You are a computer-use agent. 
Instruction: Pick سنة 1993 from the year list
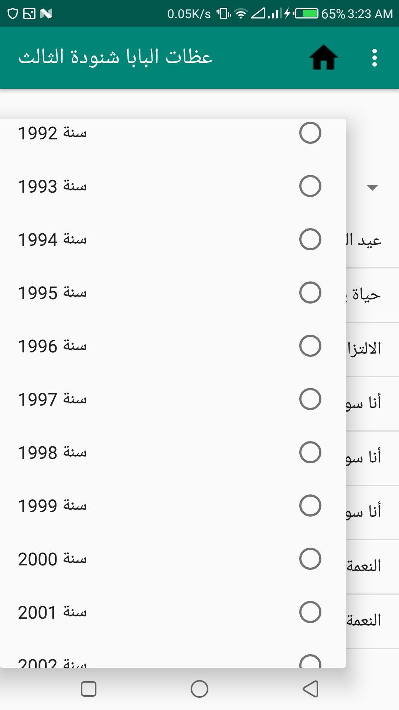point(52,186)
